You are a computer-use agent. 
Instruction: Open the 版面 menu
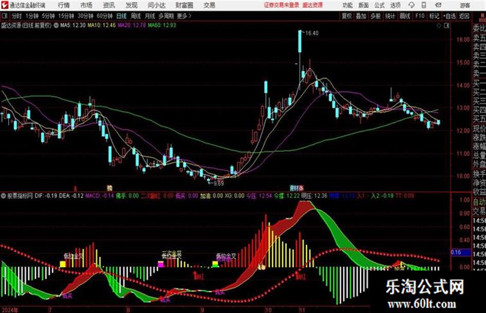364,5
